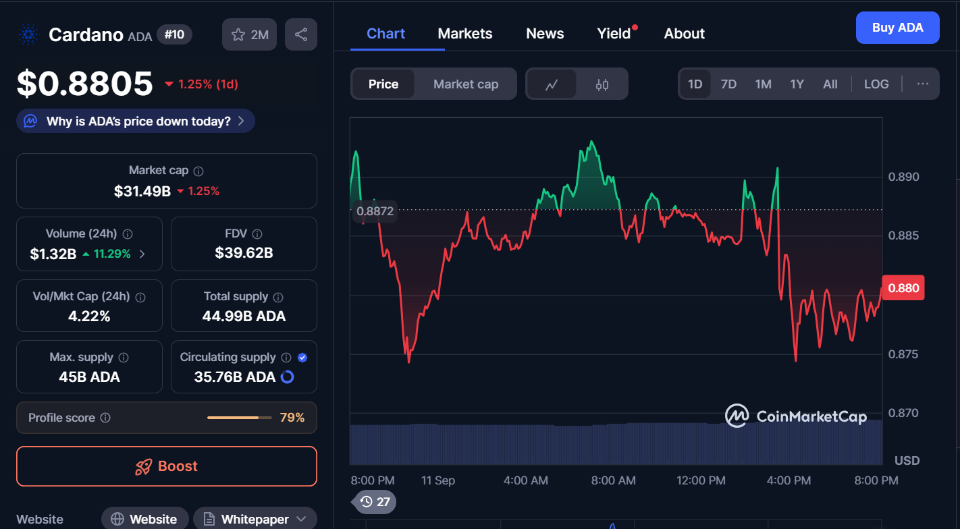Select 1M time range
Image resolution: width=960 pixels, height=529 pixels.
(764, 84)
